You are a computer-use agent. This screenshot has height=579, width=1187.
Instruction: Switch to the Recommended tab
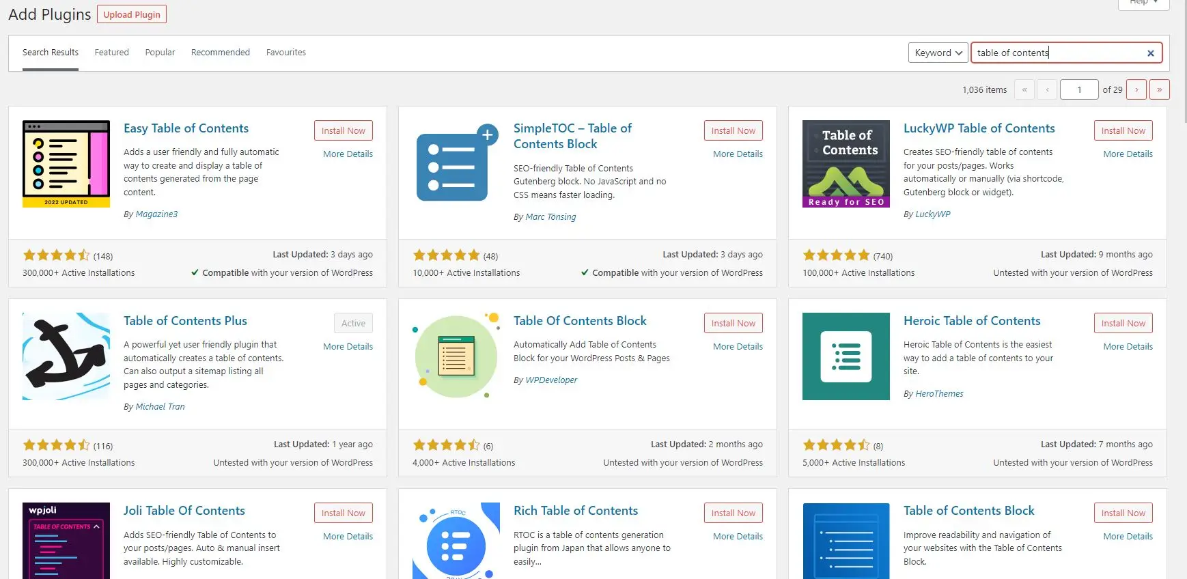point(221,53)
